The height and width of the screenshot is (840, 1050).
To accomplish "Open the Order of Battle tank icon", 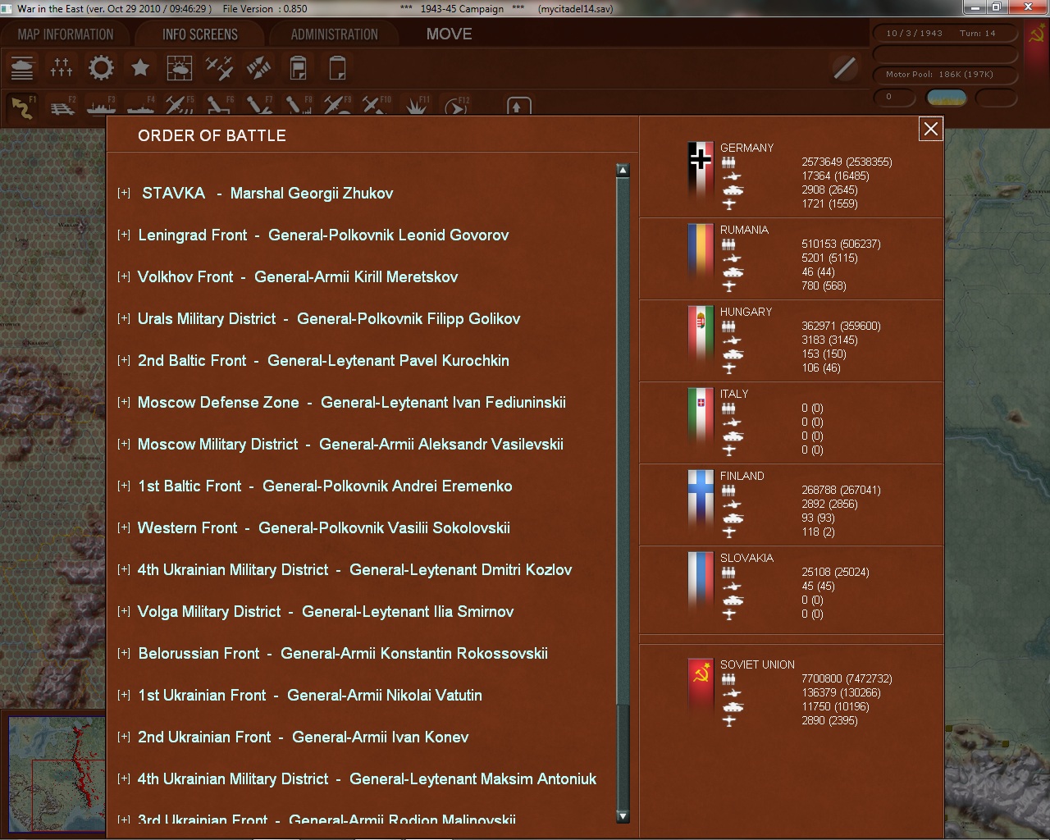I will coord(22,68).
